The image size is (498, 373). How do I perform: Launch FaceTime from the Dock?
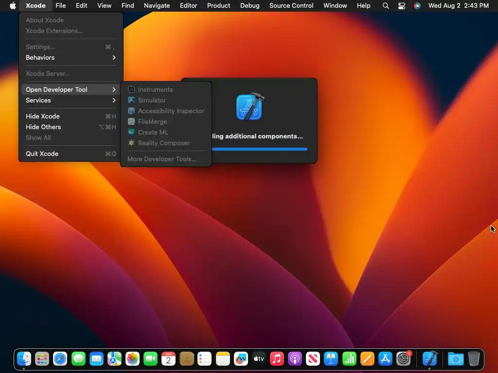(x=151, y=359)
